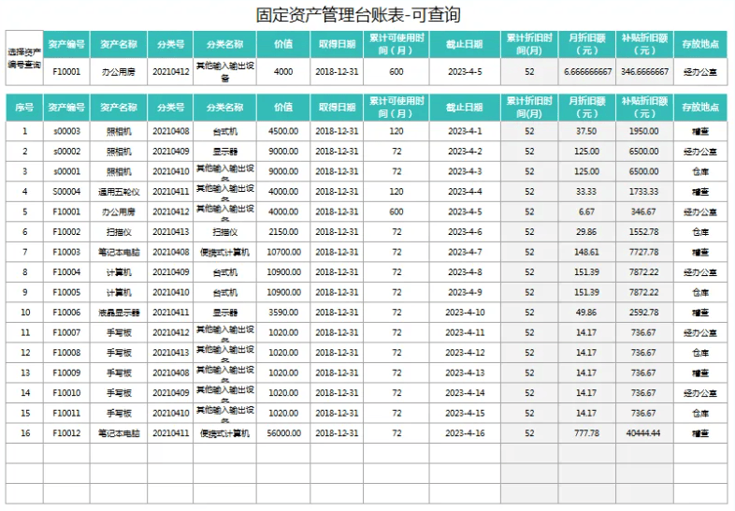Select the 序号 column header
Viewport: 735px width, 511px height.
coord(23,107)
